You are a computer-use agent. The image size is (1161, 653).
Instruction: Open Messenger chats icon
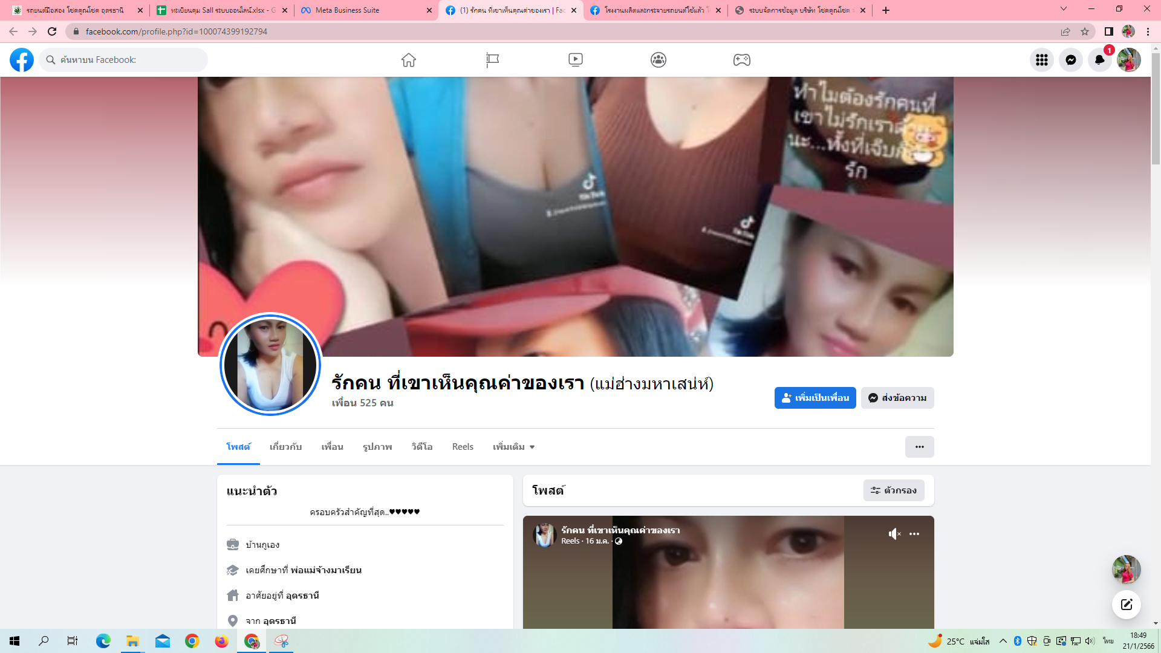(x=1070, y=60)
